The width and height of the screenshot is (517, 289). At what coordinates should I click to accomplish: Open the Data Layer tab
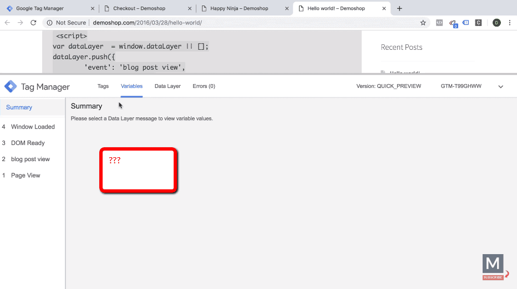point(168,86)
